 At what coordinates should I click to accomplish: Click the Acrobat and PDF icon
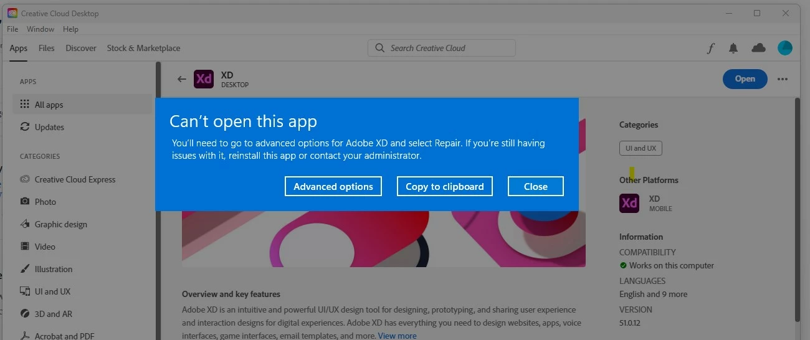coord(25,336)
